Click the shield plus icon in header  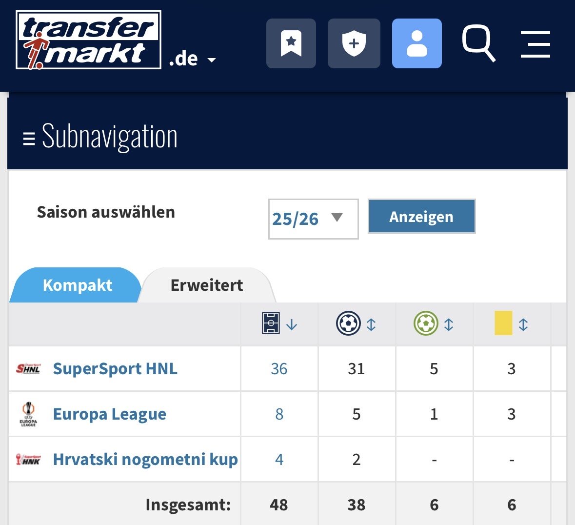pos(354,43)
